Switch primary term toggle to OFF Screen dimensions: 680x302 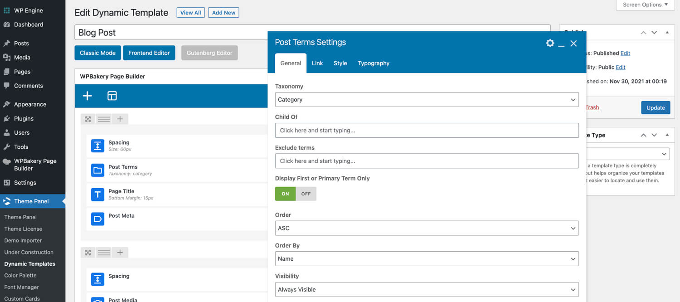(306, 194)
